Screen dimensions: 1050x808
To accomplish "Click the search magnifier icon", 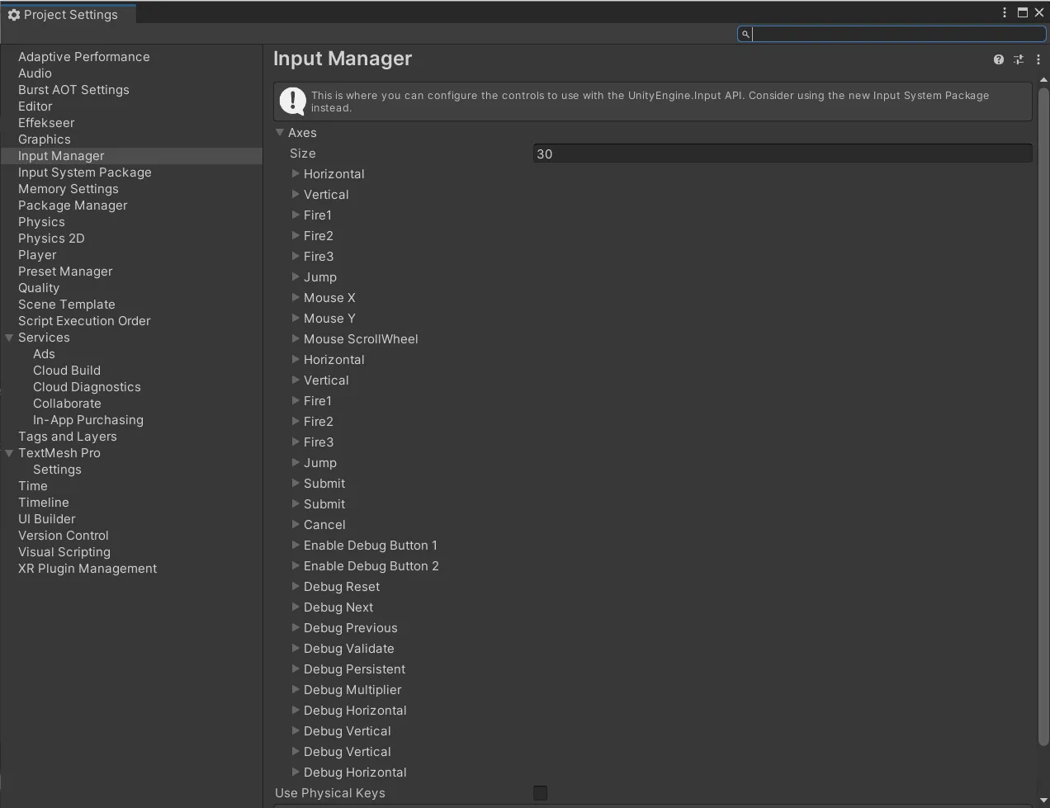I will (745, 34).
